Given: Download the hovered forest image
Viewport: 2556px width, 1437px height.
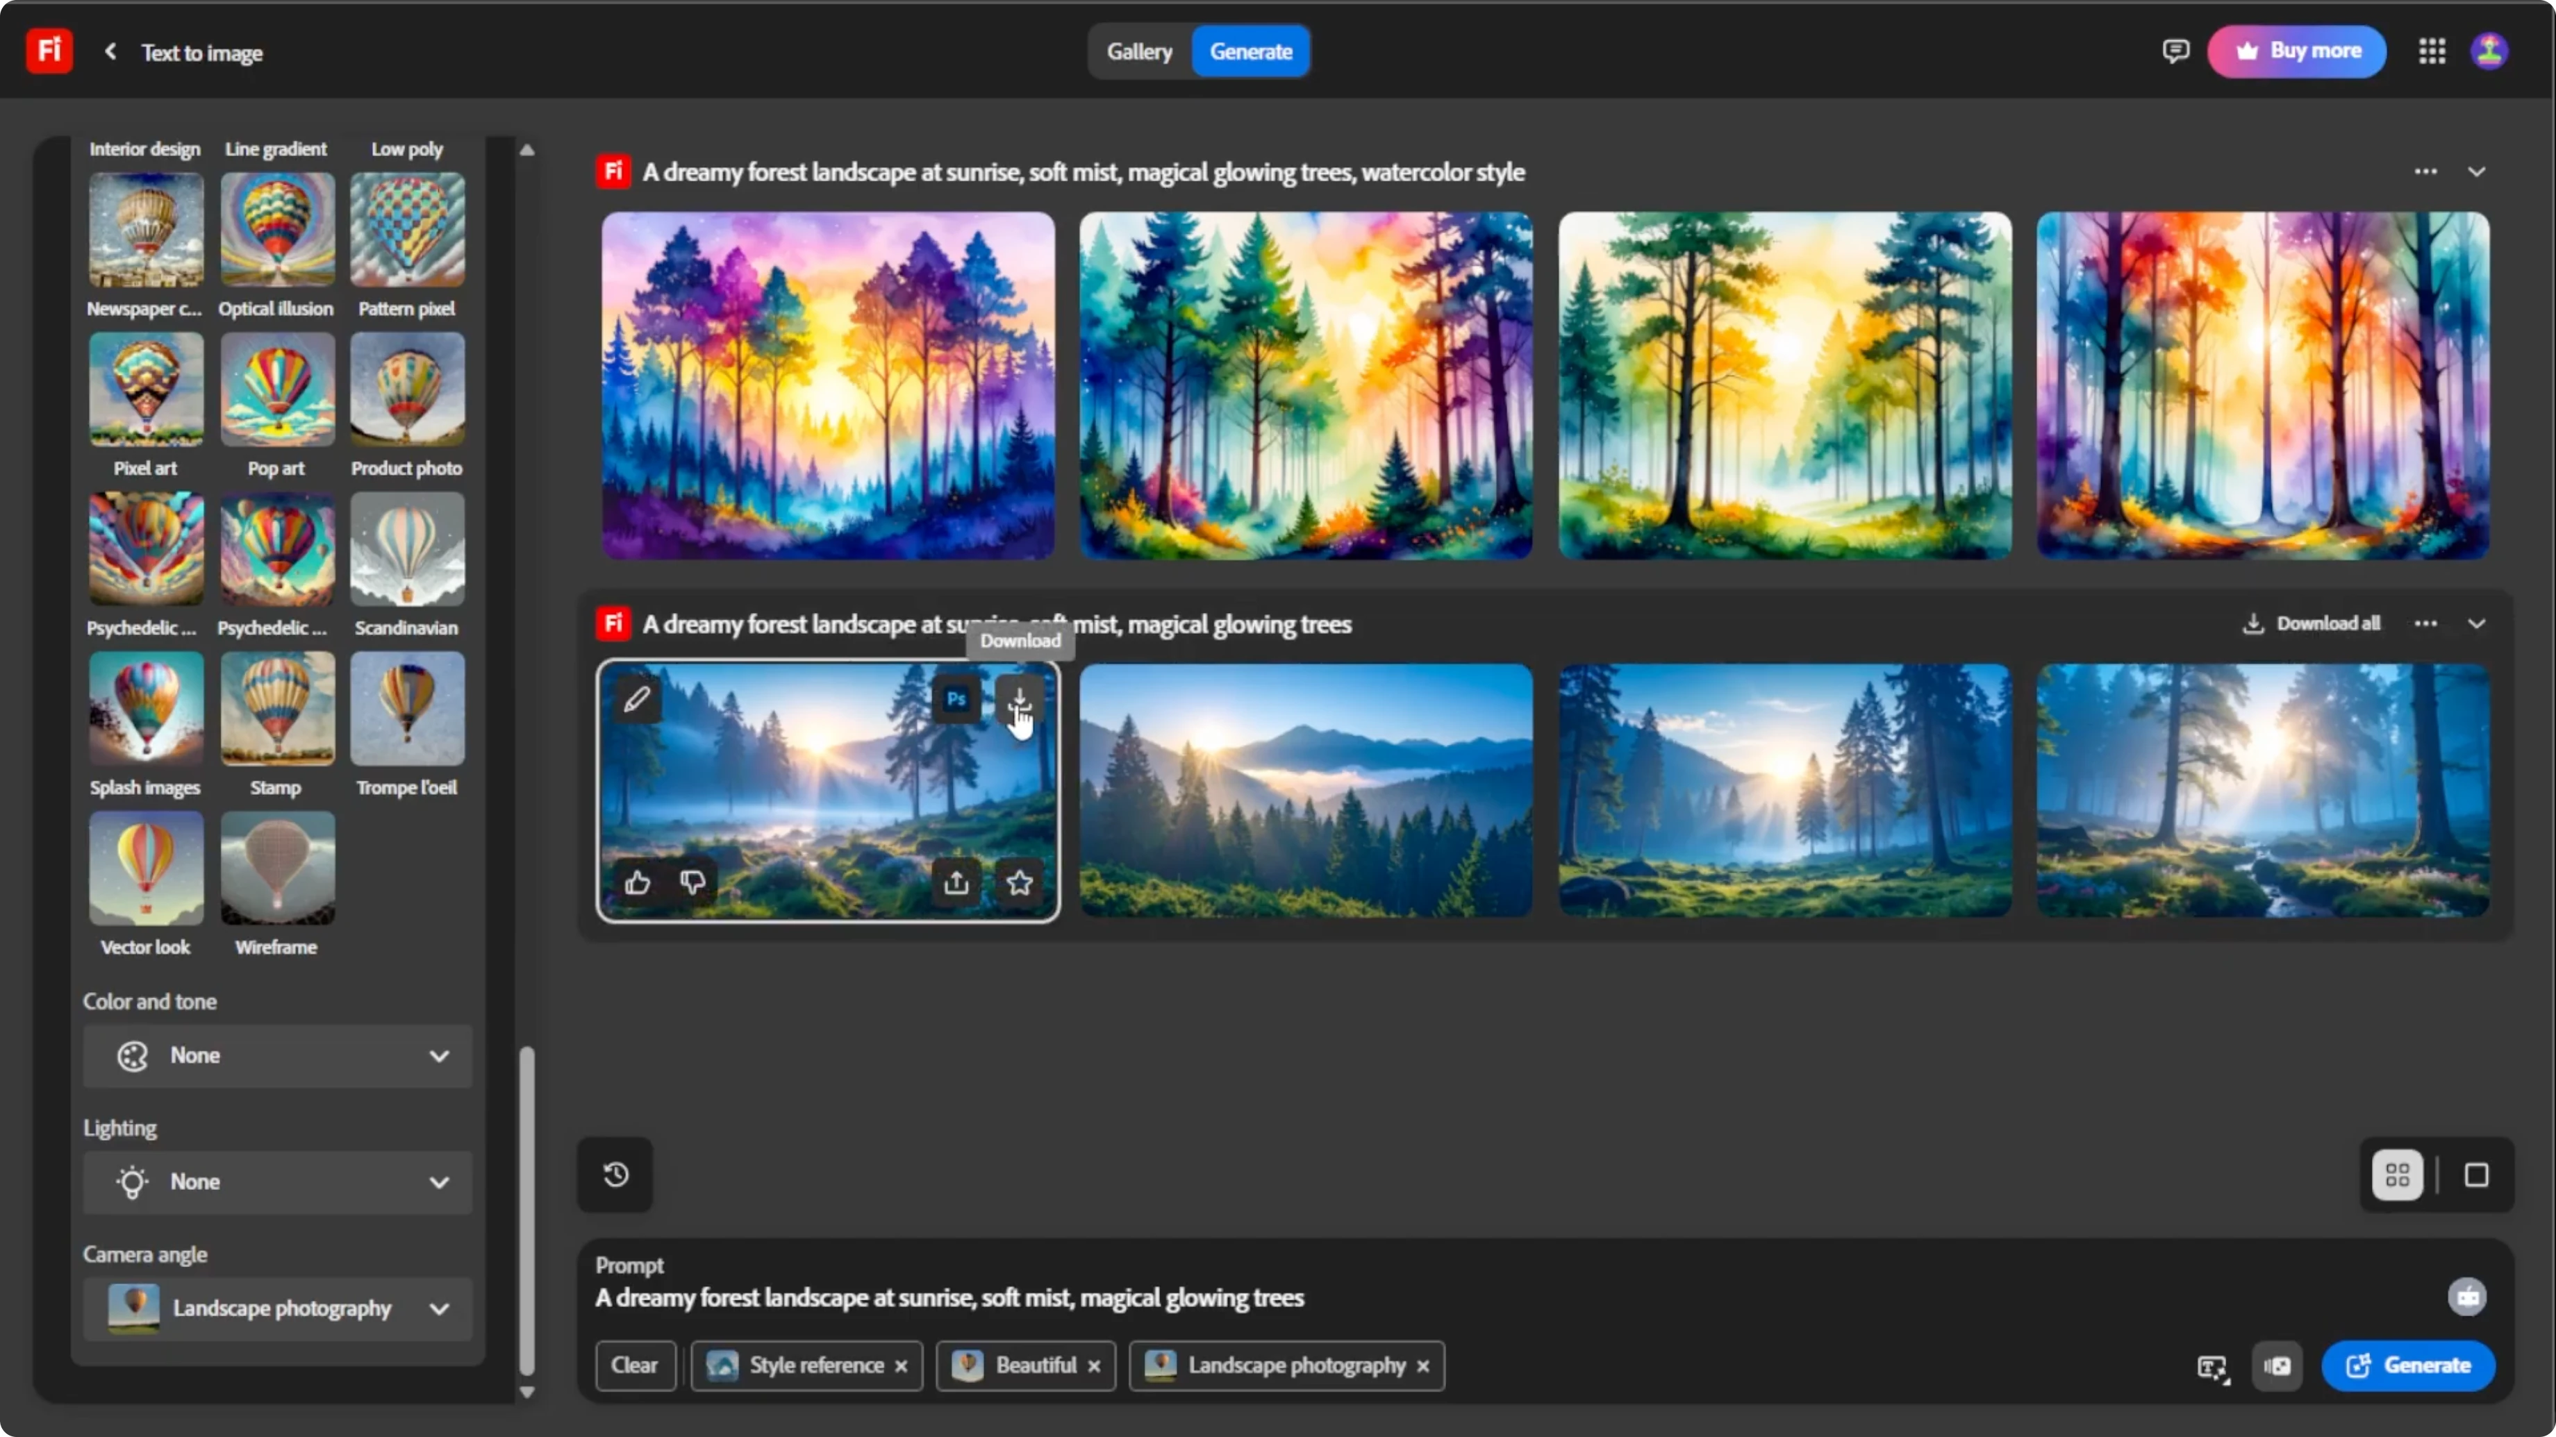Looking at the screenshot, I should (1019, 699).
